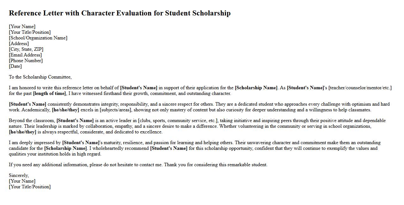404x205 pixels.
Task: Click the "To the Scholarship Committee," salutation
Action: tap(40, 77)
